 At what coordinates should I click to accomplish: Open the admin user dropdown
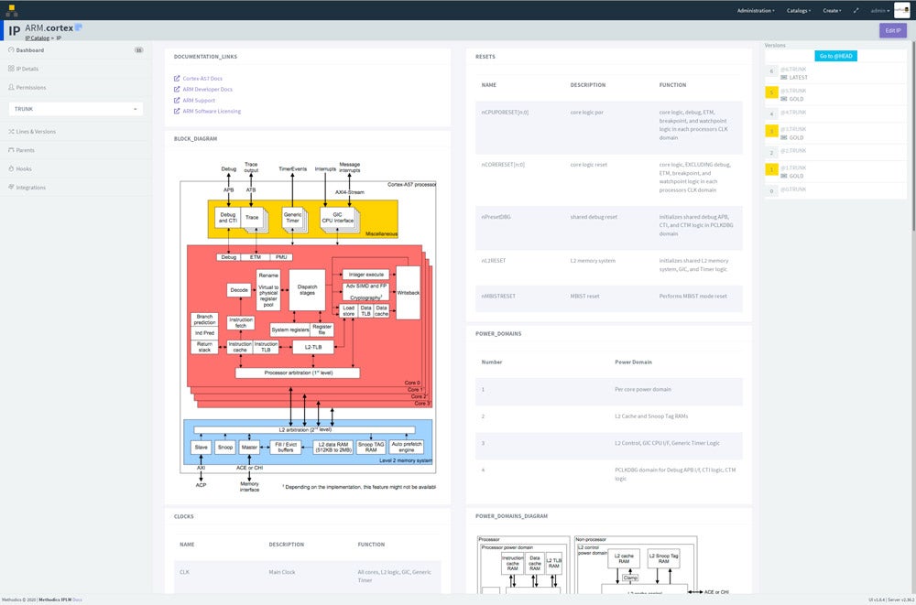click(x=879, y=10)
